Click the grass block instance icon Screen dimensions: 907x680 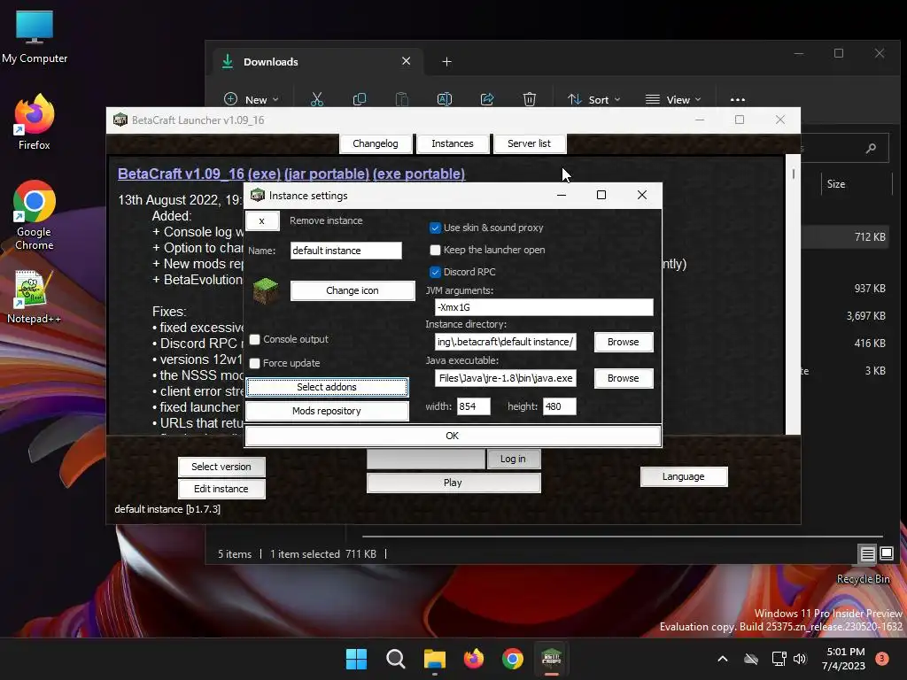point(266,290)
